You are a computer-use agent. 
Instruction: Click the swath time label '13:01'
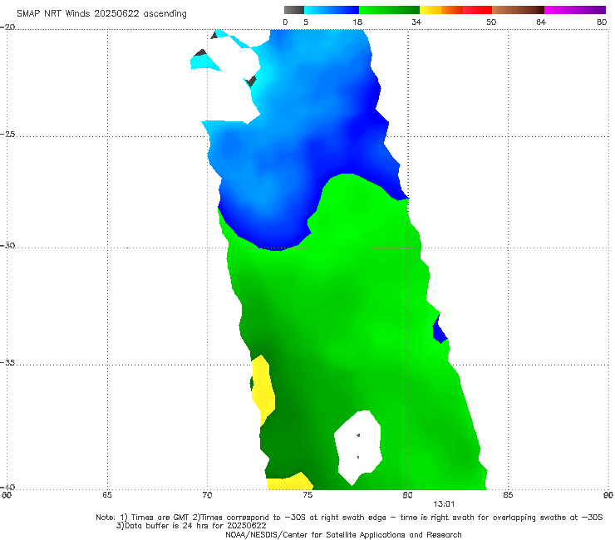(444, 504)
